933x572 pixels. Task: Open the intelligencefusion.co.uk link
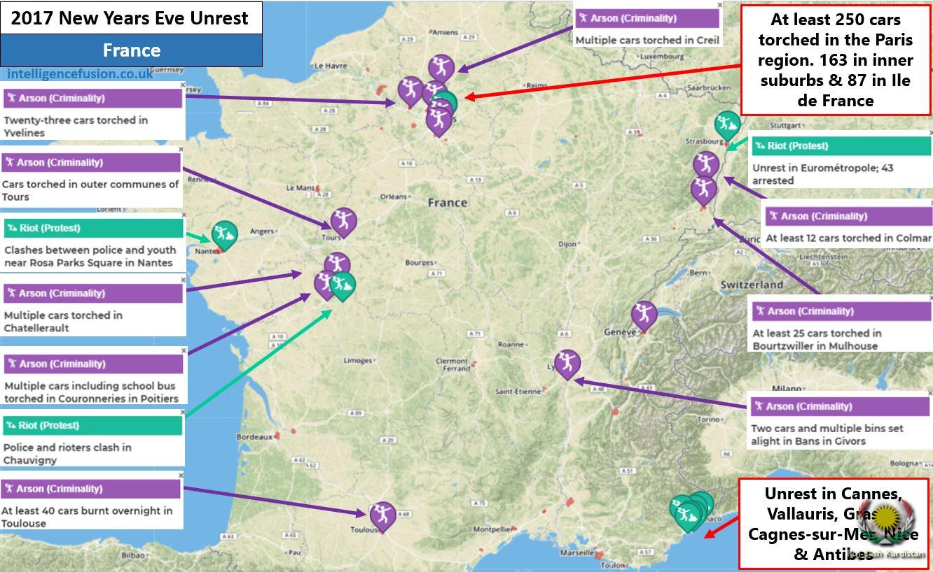pyautogui.click(x=80, y=74)
